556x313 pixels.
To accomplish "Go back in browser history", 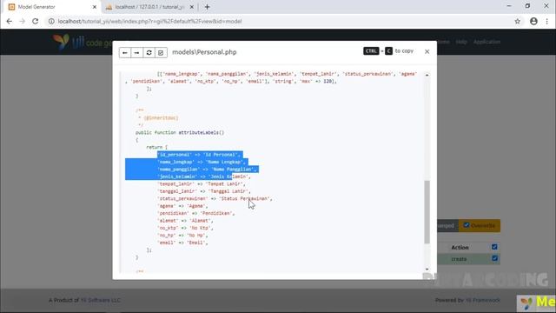I will pyautogui.click(x=10, y=21).
